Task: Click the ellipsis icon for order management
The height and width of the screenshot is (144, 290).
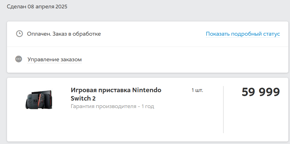Action: pyautogui.click(x=18, y=59)
